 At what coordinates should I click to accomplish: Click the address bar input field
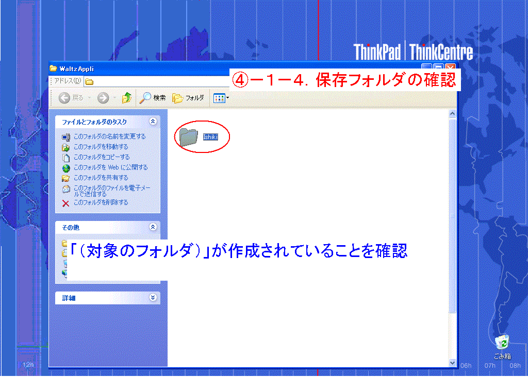155,81
